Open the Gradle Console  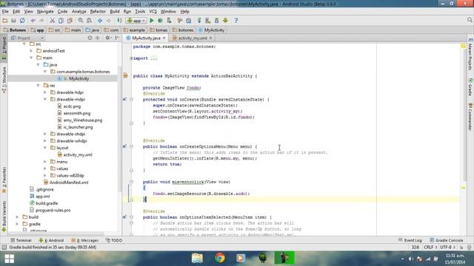[x=446, y=240]
